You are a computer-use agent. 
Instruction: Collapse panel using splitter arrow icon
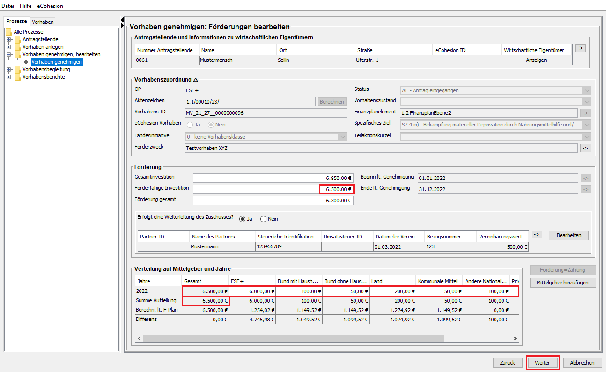122,20
